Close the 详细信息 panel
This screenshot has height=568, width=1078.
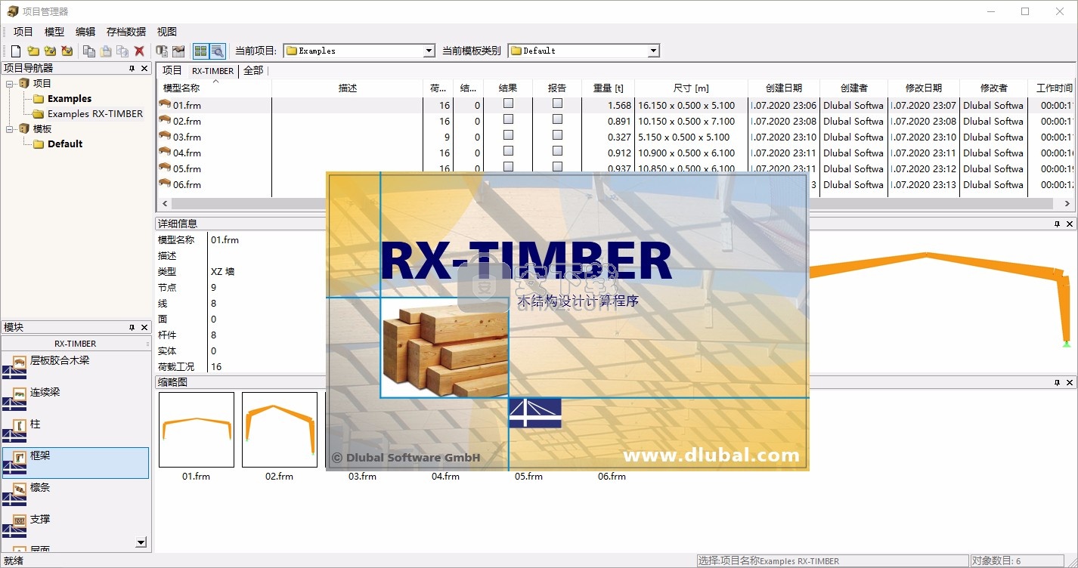1070,224
